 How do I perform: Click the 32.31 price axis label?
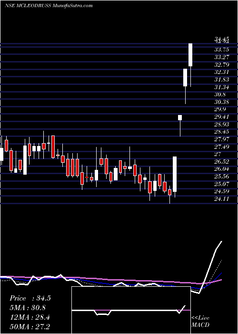coord(222,72)
